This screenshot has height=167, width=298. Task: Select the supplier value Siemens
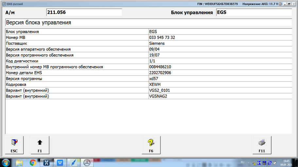click(x=157, y=43)
